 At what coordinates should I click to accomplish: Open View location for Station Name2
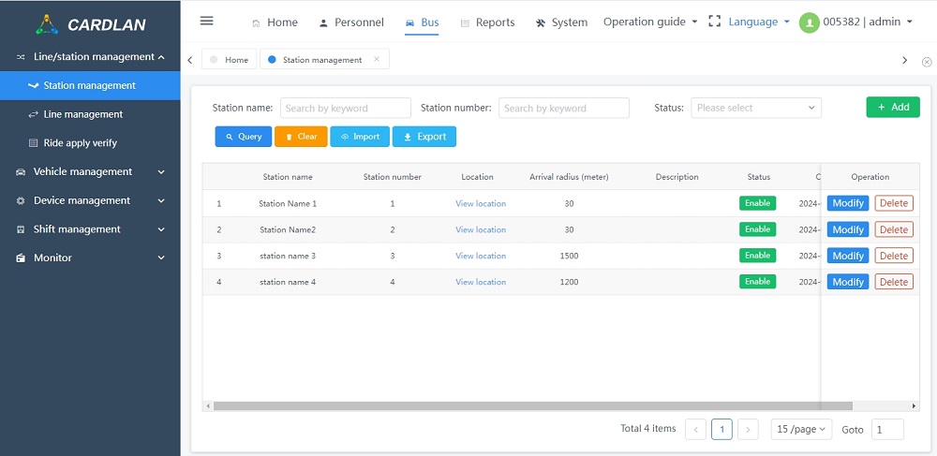click(x=481, y=229)
